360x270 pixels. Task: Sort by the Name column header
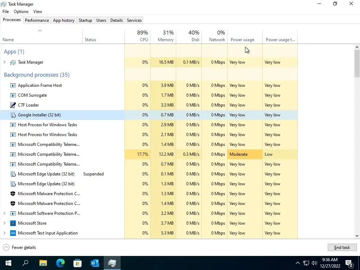(x=41, y=37)
